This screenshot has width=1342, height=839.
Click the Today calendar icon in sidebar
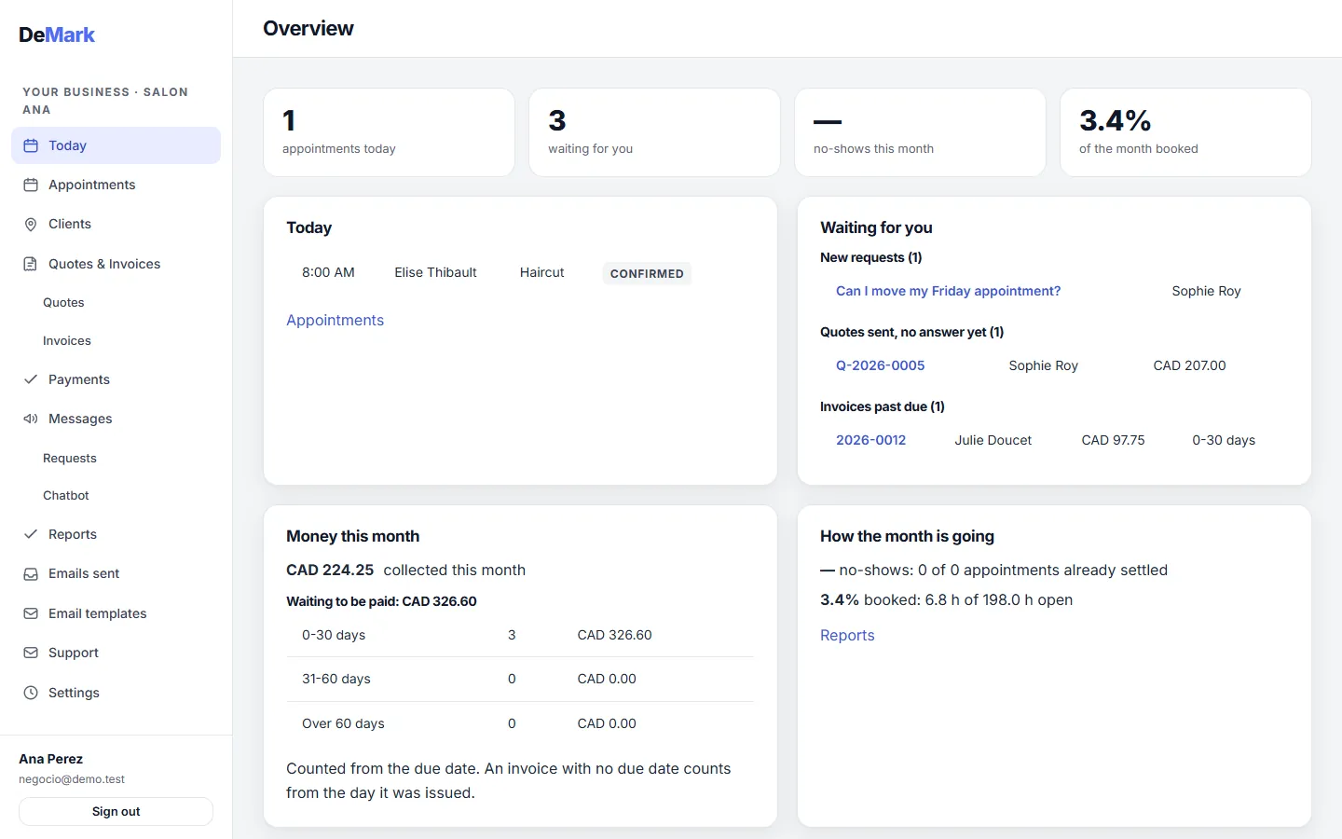pos(31,145)
